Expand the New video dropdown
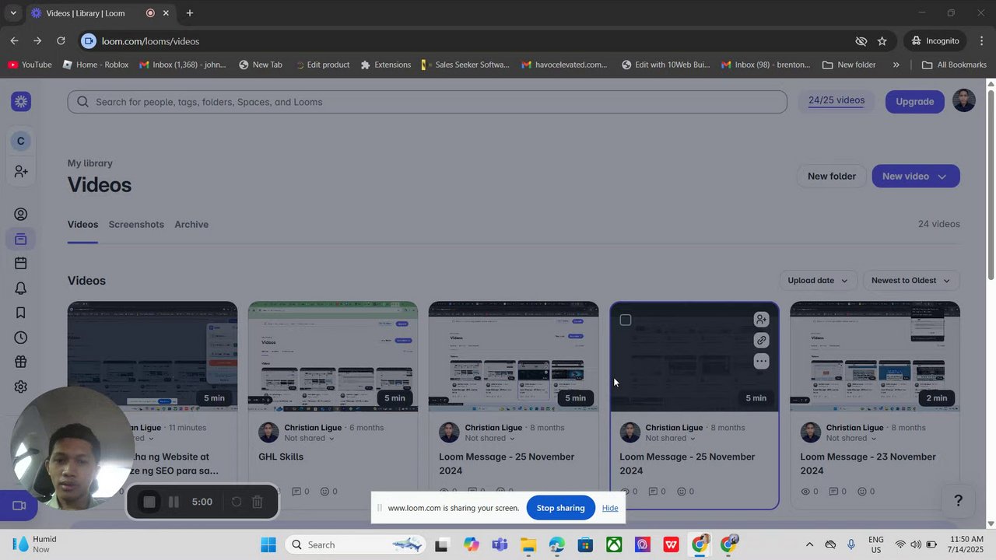 (942, 177)
